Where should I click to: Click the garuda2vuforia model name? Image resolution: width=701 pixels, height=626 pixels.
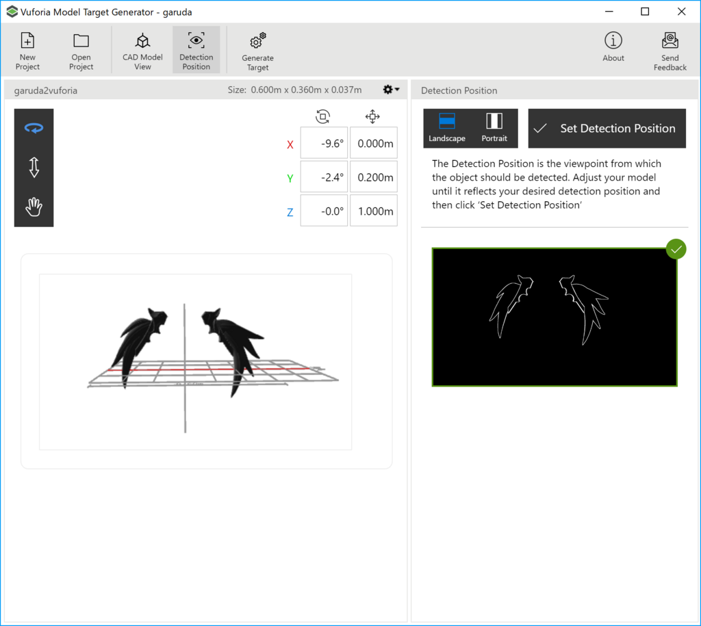click(46, 90)
